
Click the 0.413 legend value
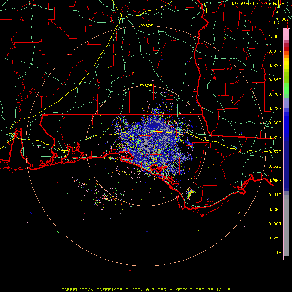[x=275, y=195]
